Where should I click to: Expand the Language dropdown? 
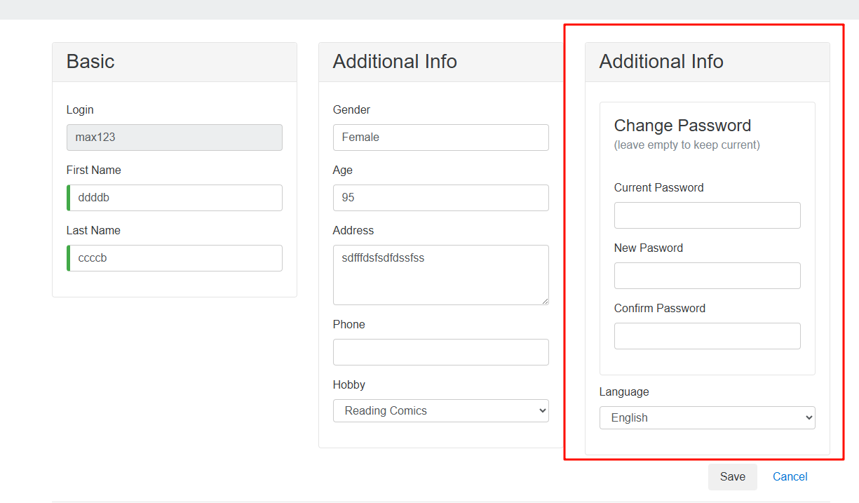click(707, 418)
